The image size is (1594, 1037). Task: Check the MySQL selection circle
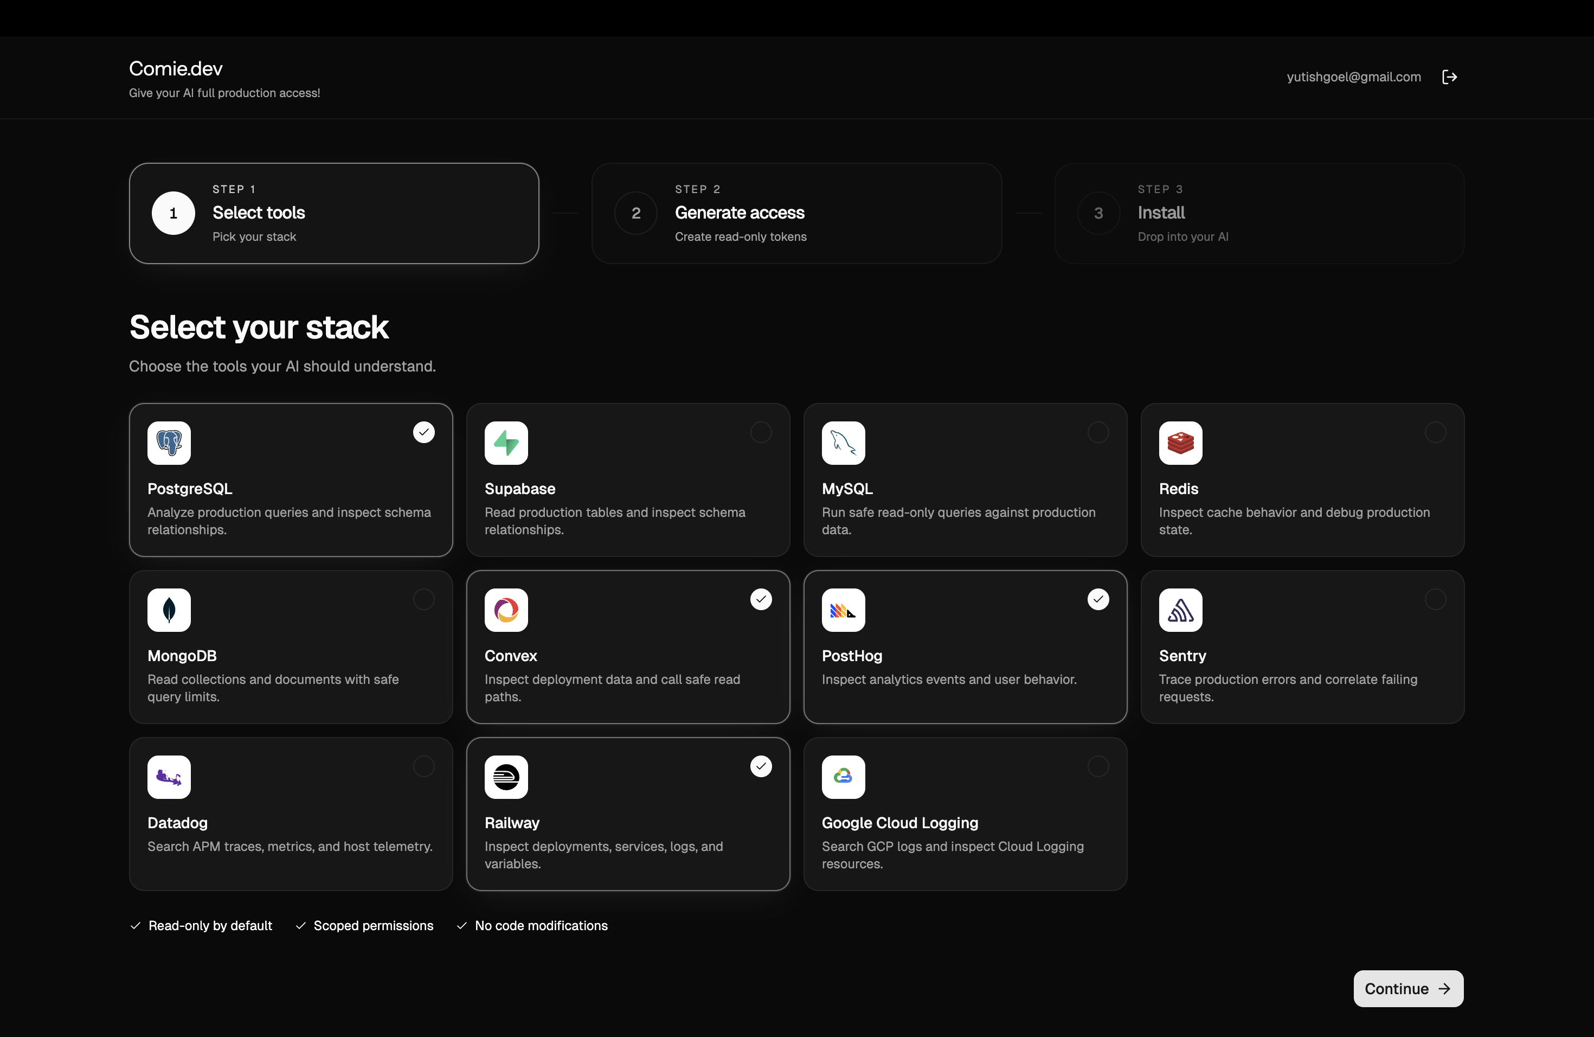tap(1098, 432)
